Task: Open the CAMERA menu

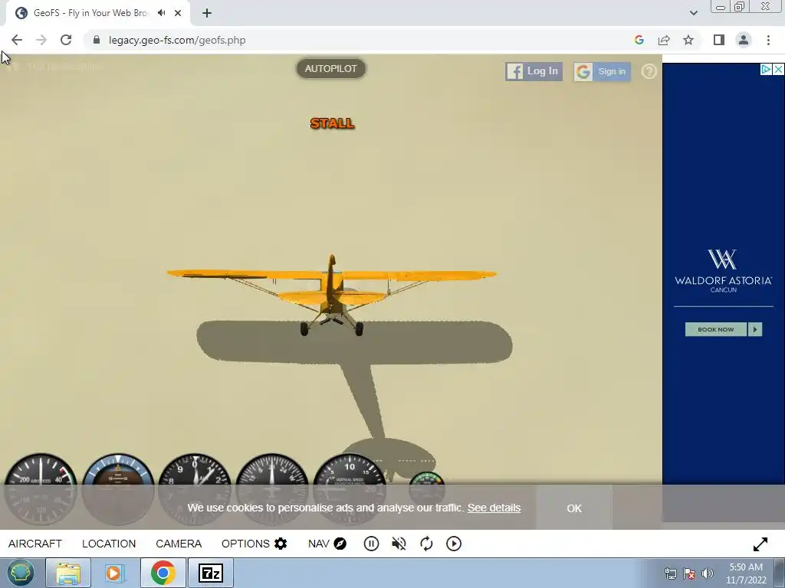Action: point(179,544)
